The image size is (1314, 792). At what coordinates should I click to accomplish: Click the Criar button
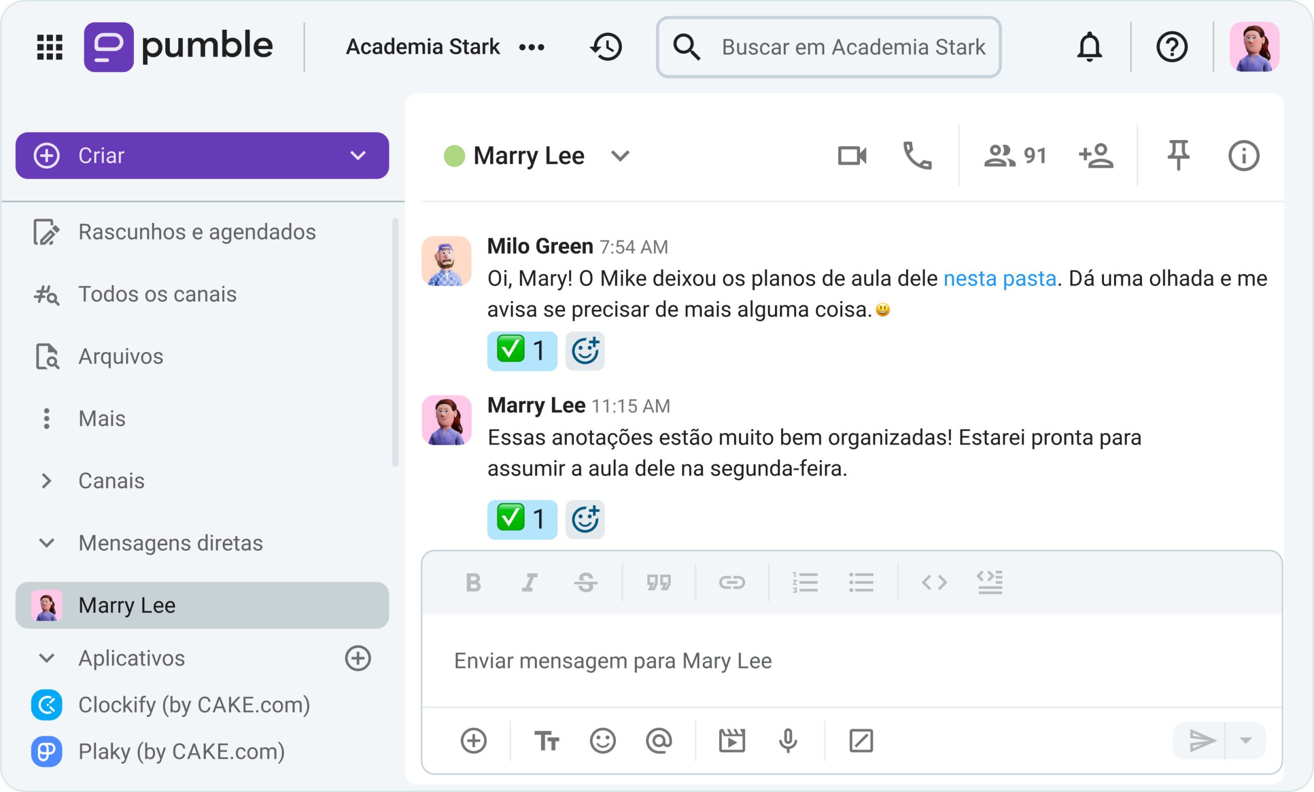[x=202, y=155]
